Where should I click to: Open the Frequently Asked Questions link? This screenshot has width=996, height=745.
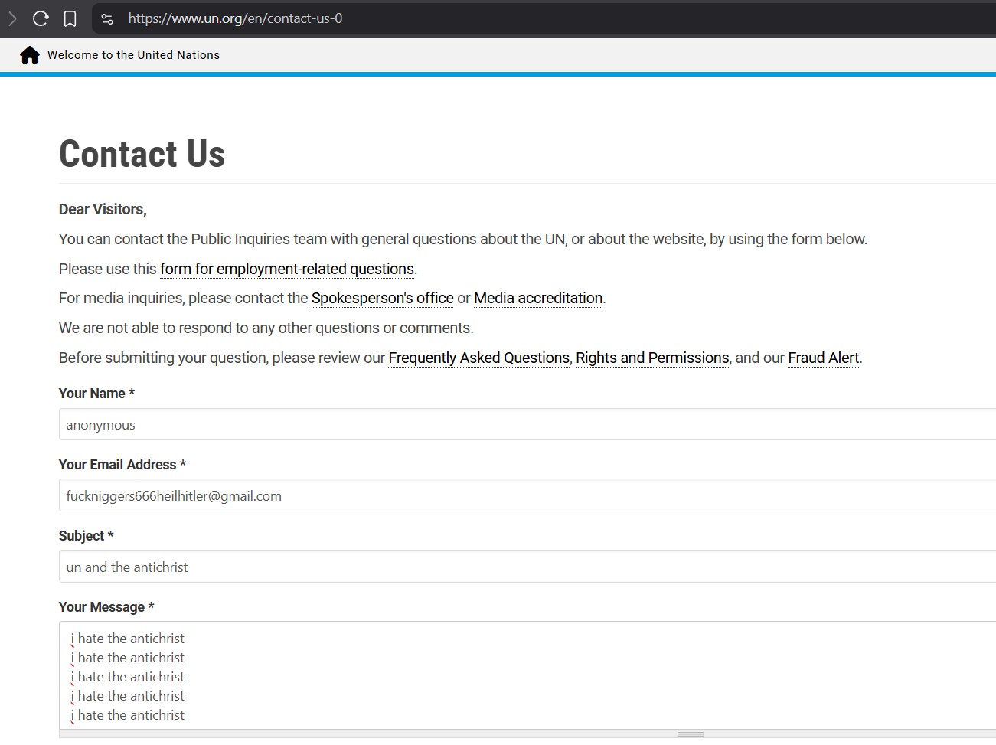479,358
